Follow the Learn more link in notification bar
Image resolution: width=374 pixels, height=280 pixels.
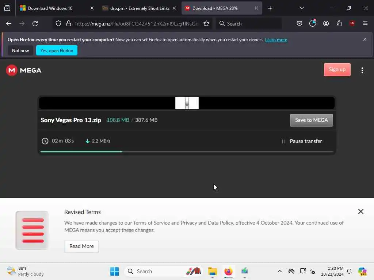pos(276,40)
